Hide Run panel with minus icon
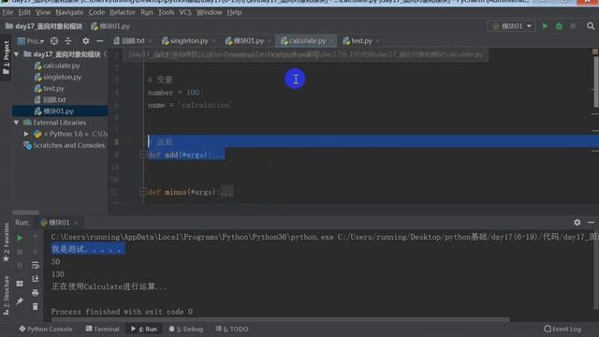The image size is (599, 337). (x=591, y=222)
